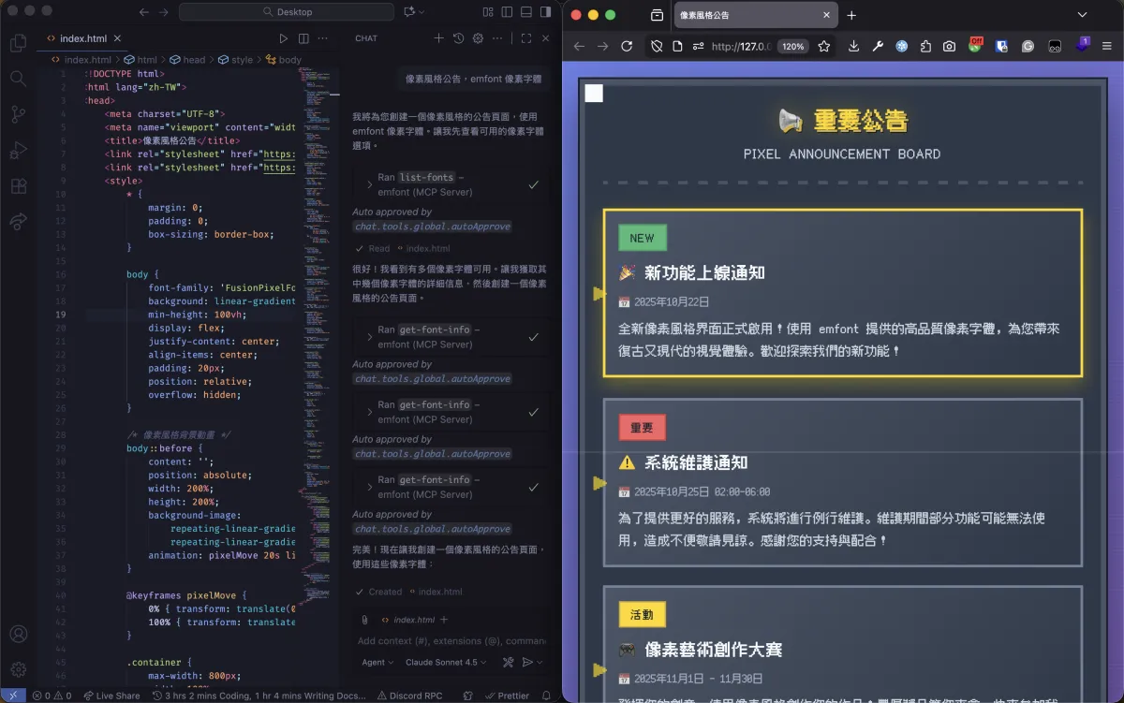Open chat history with the clock icon
This screenshot has width=1124, height=703.
458,38
